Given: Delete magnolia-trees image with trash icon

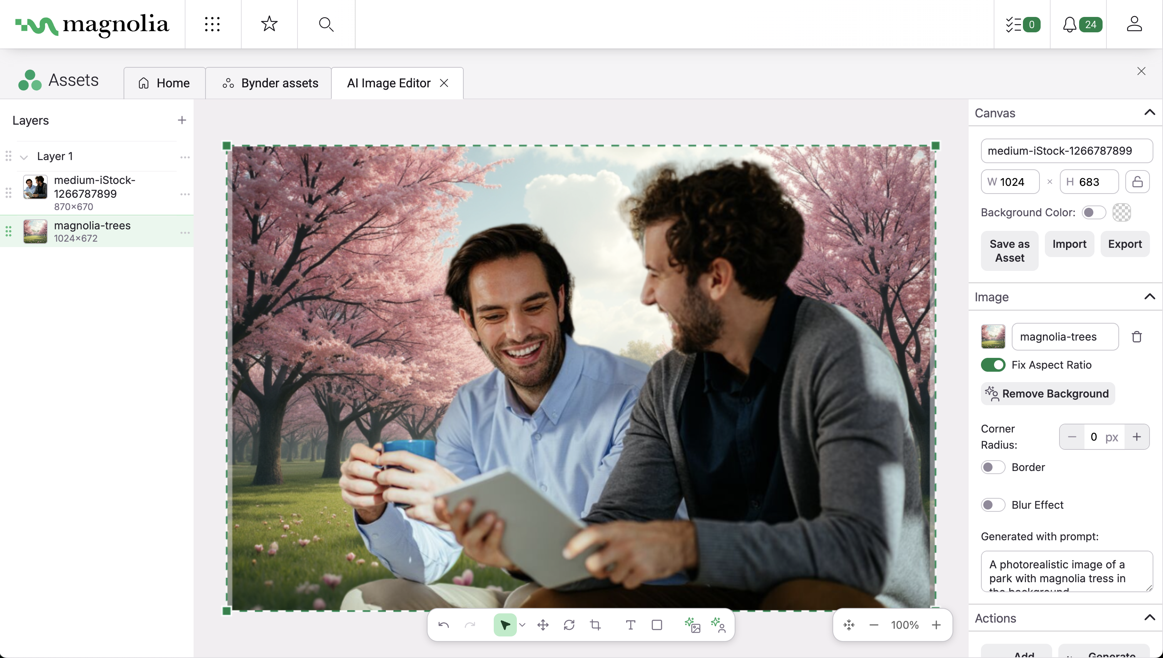Looking at the screenshot, I should [1137, 337].
